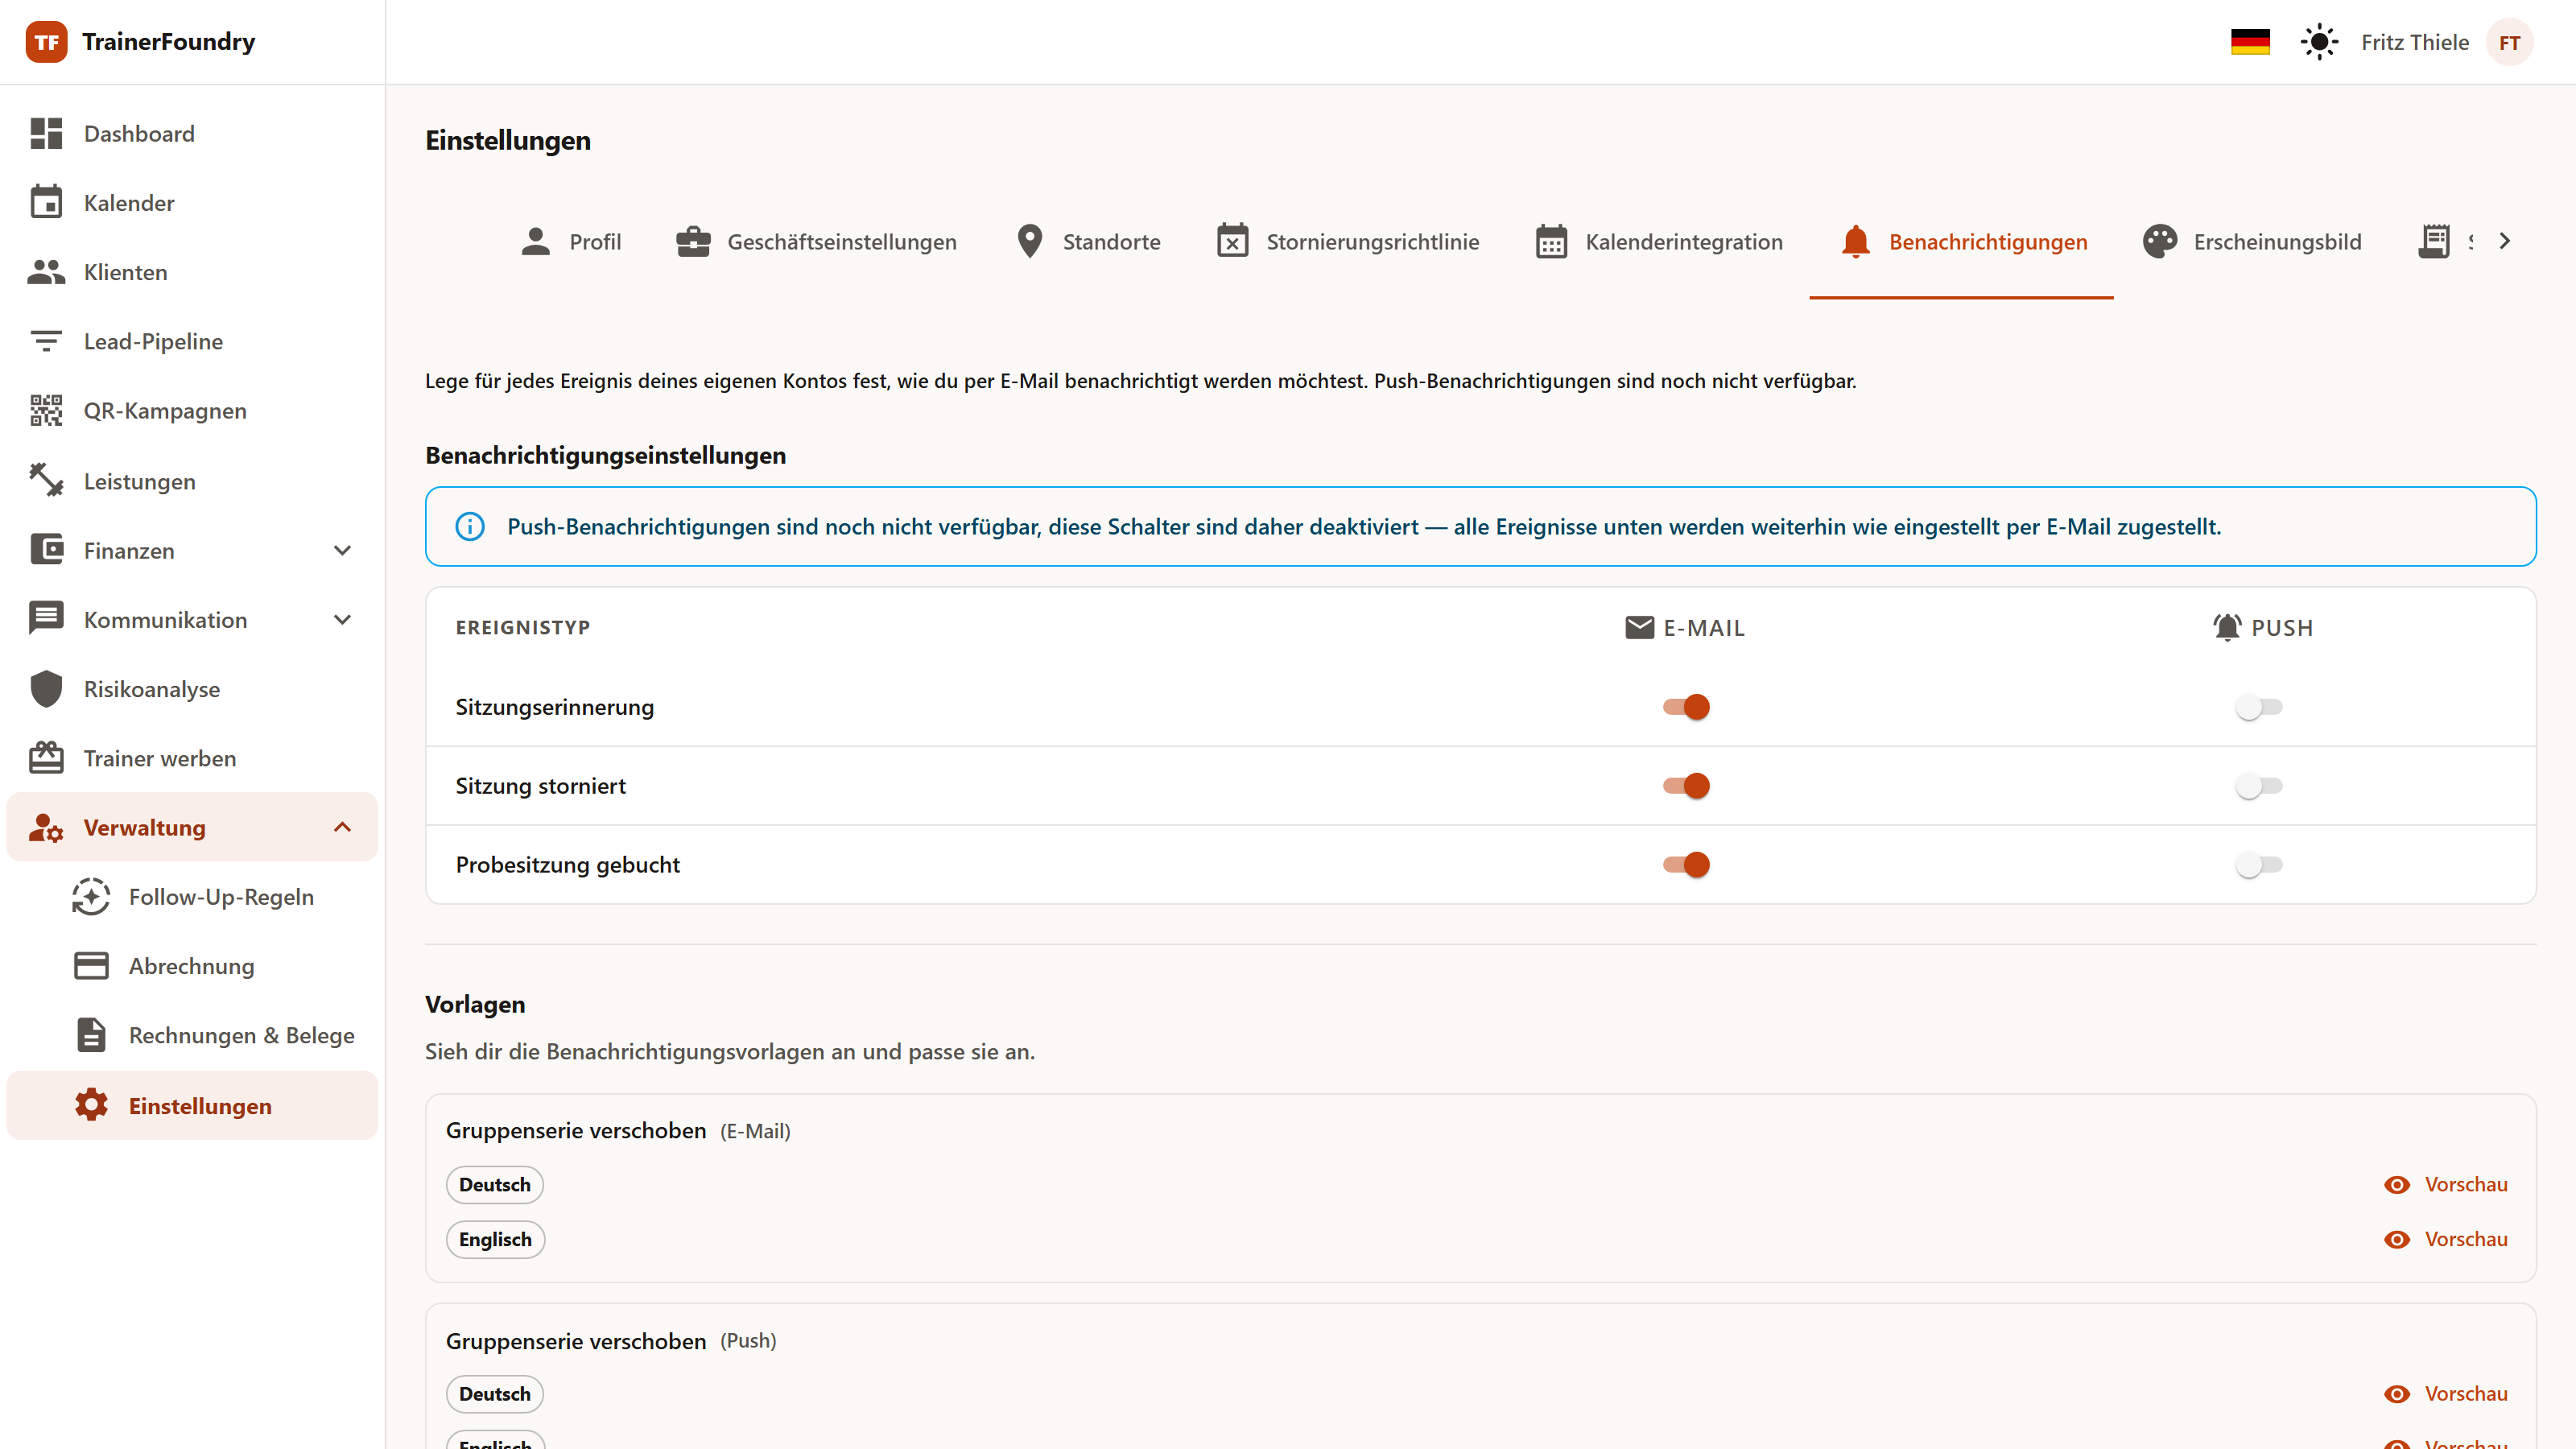
Task: Click the Trainer werben gift icon
Action: pos(46,757)
